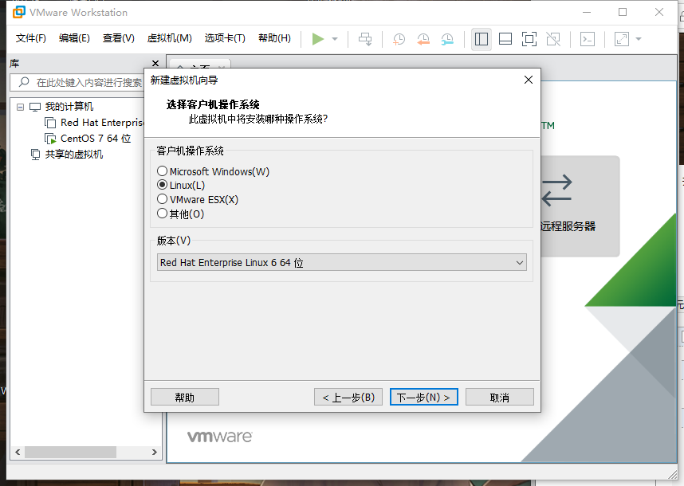Screen dimensions: 684x486
Task: Click the 下一步(N) next button
Action: (423, 397)
